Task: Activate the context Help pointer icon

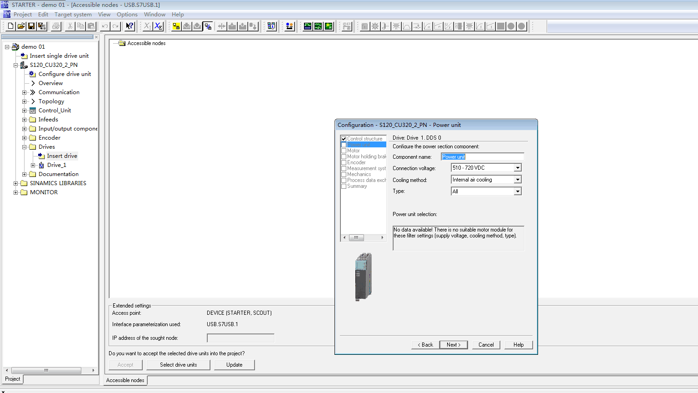Action: (130, 26)
